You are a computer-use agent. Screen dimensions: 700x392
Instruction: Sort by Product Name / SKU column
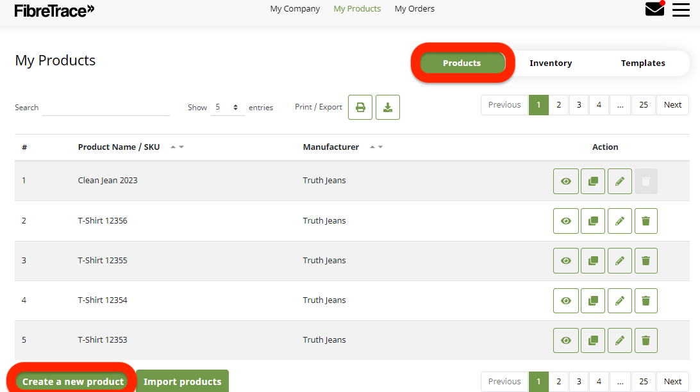point(177,147)
